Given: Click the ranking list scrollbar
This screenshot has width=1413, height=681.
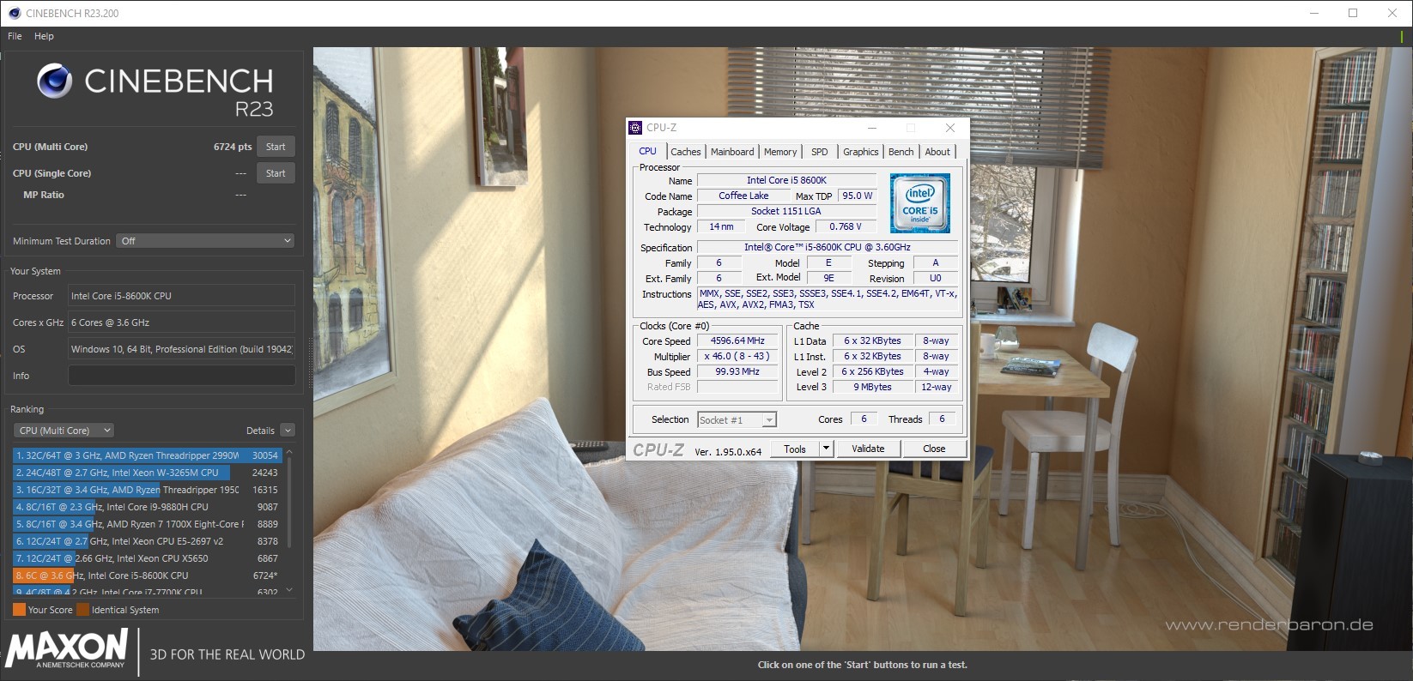Looking at the screenshot, I should [x=289, y=502].
